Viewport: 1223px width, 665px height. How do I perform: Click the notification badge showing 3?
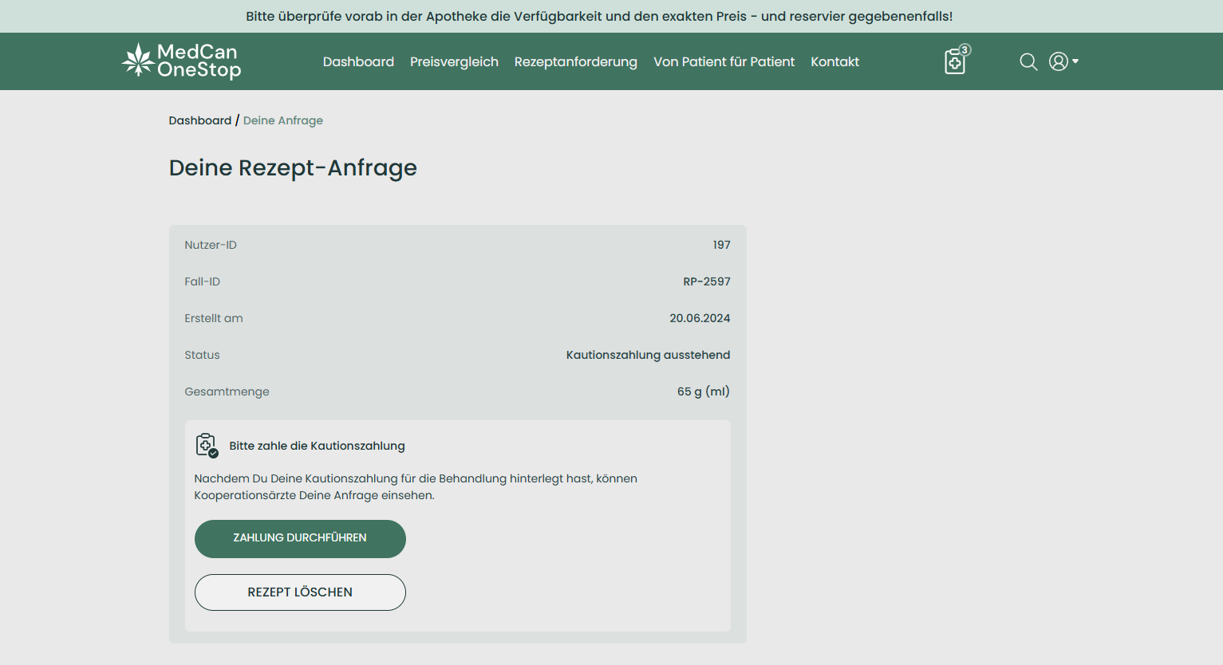(965, 50)
